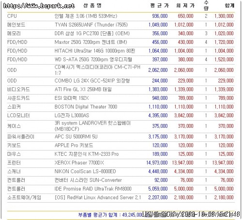Click average price 244,000
This screenshot has width=242, height=220.
(160, 81)
